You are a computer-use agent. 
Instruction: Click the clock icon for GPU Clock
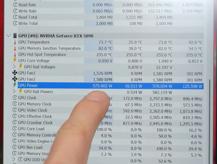(x=15, y=97)
